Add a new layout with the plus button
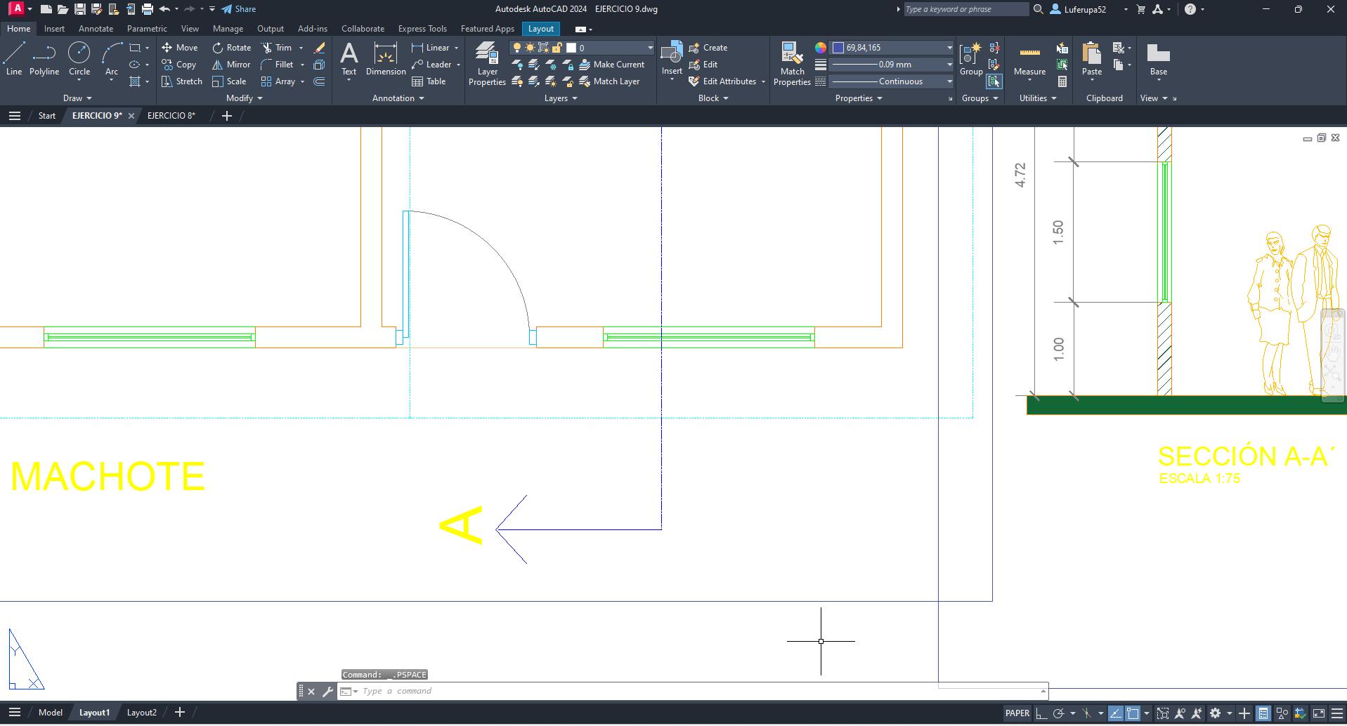 pos(180,713)
